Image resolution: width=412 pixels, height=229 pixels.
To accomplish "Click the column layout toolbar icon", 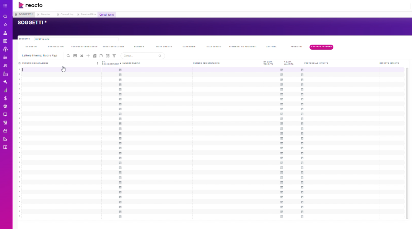I will click(108, 56).
